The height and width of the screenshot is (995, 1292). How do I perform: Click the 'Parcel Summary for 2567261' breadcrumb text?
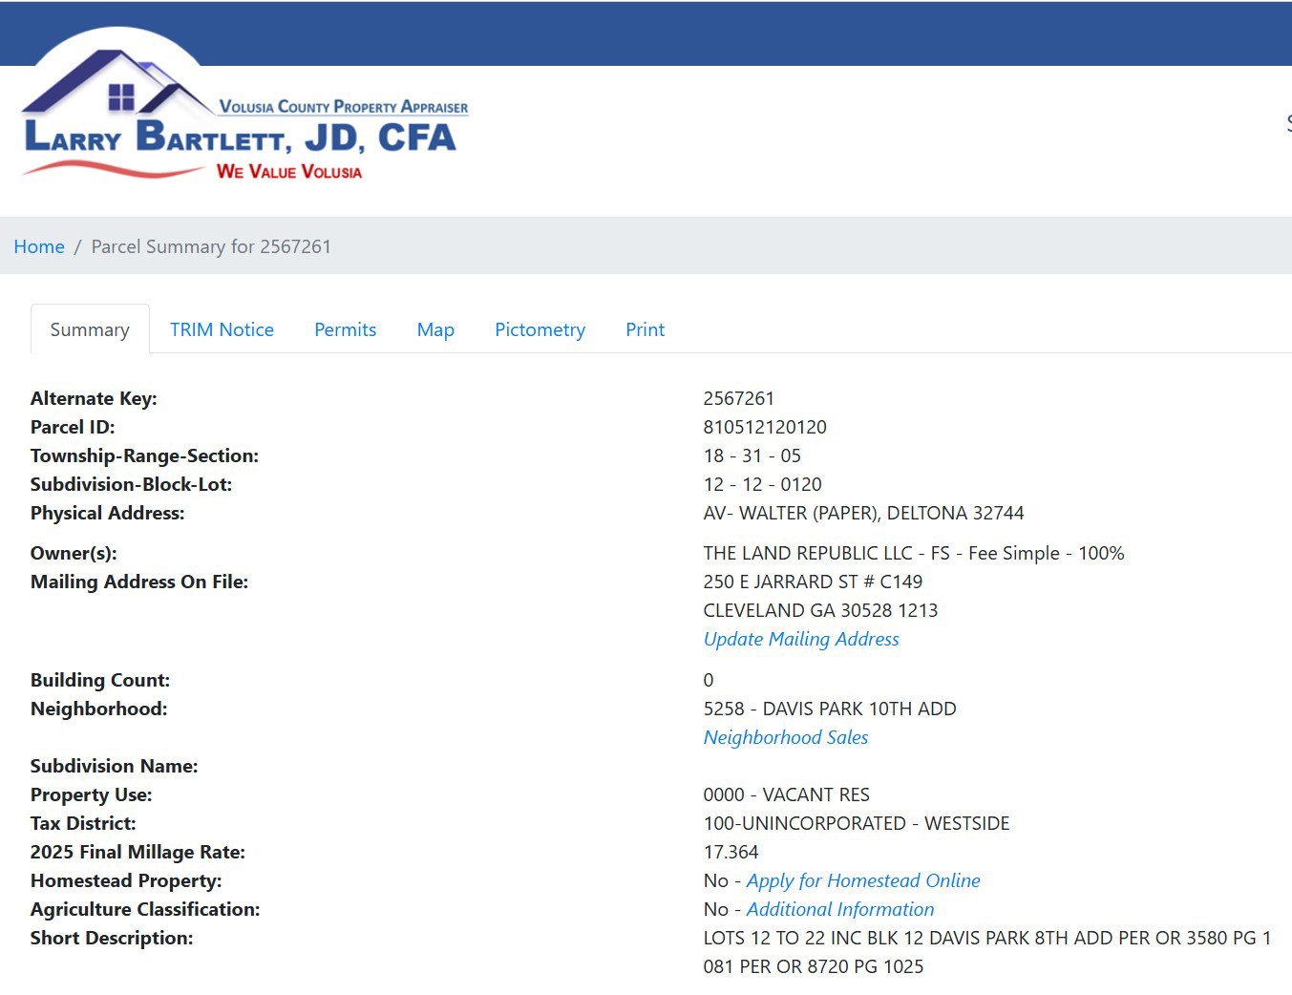click(211, 246)
